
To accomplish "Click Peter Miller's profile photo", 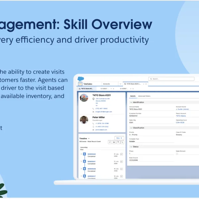I will [84, 120].
